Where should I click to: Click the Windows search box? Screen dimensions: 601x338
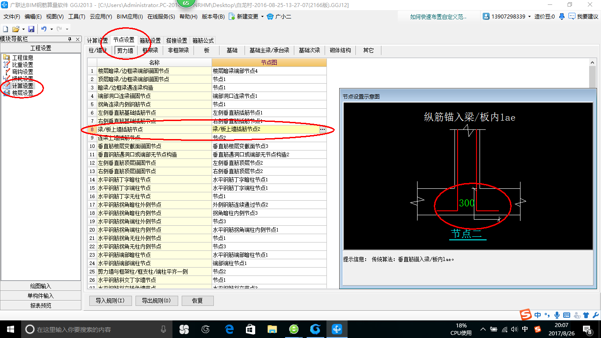[x=97, y=329]
